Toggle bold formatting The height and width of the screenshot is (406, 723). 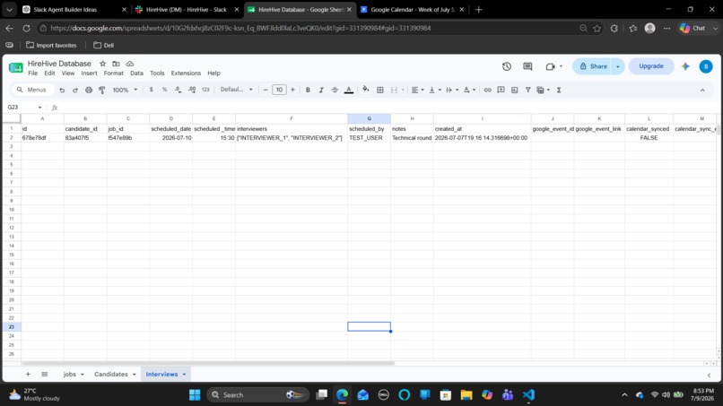[308, 90]
